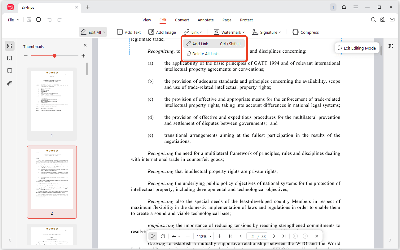Screen dimensions: 400x250
Task: Close the bottom navigation toolbar
Action: click(316, 236)
